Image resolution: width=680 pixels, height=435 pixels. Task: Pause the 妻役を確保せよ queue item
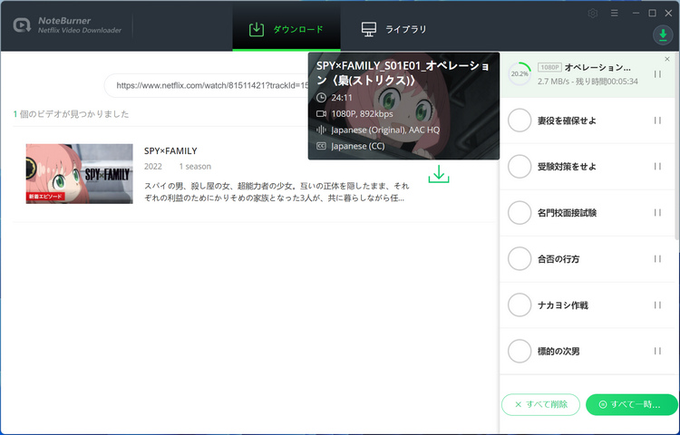point(657,121)
